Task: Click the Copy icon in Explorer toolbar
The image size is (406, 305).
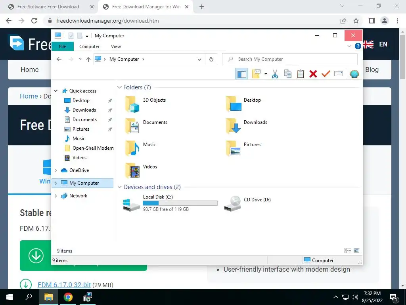Action: pos(288,74)
